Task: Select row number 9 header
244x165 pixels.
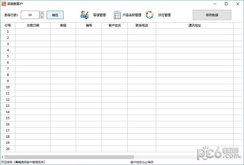Action: tap(8, 81)
